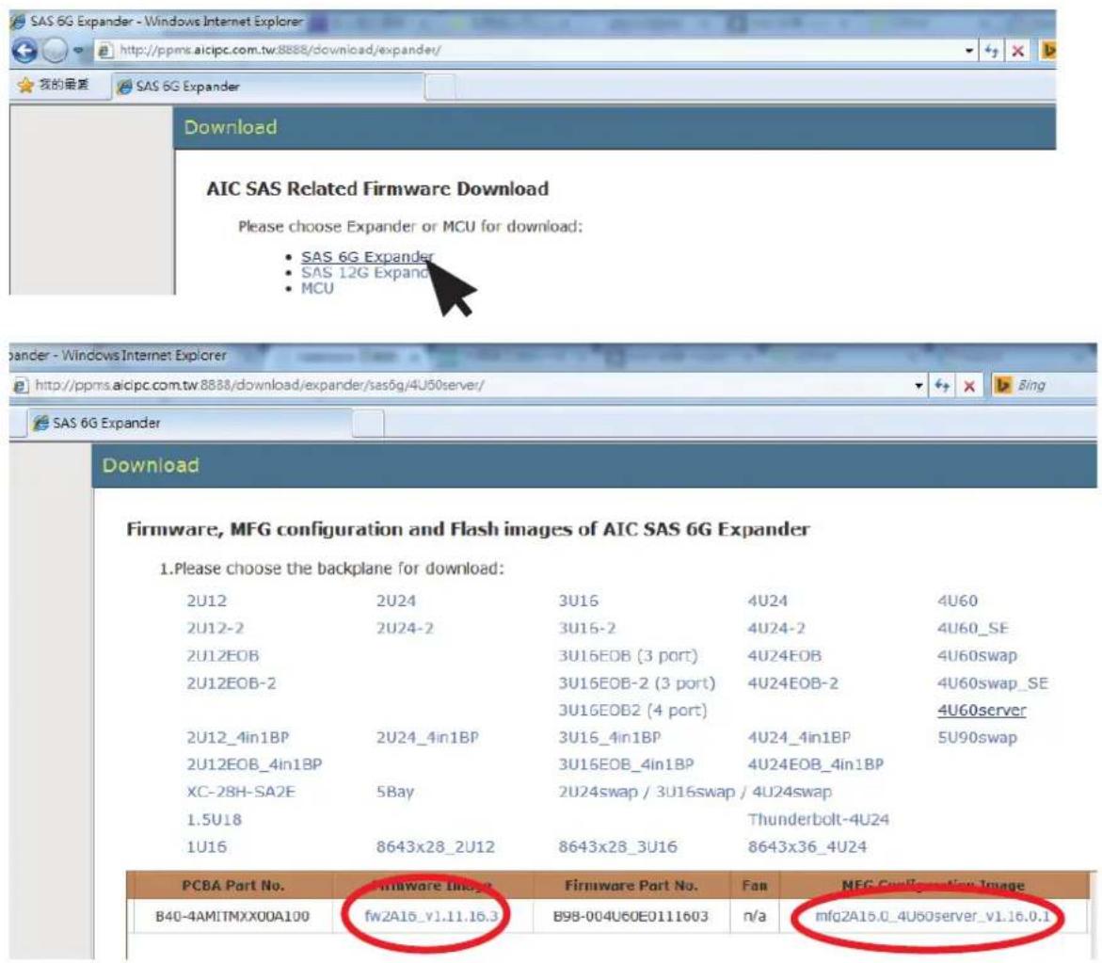
Task: Open the 3U16EOB-2 (3 port) link
Action: [x=637, y=683]
